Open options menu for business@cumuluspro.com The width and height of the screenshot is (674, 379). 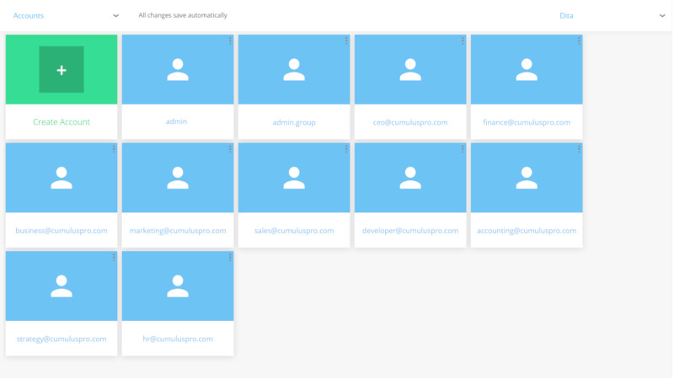click(114, 149)
